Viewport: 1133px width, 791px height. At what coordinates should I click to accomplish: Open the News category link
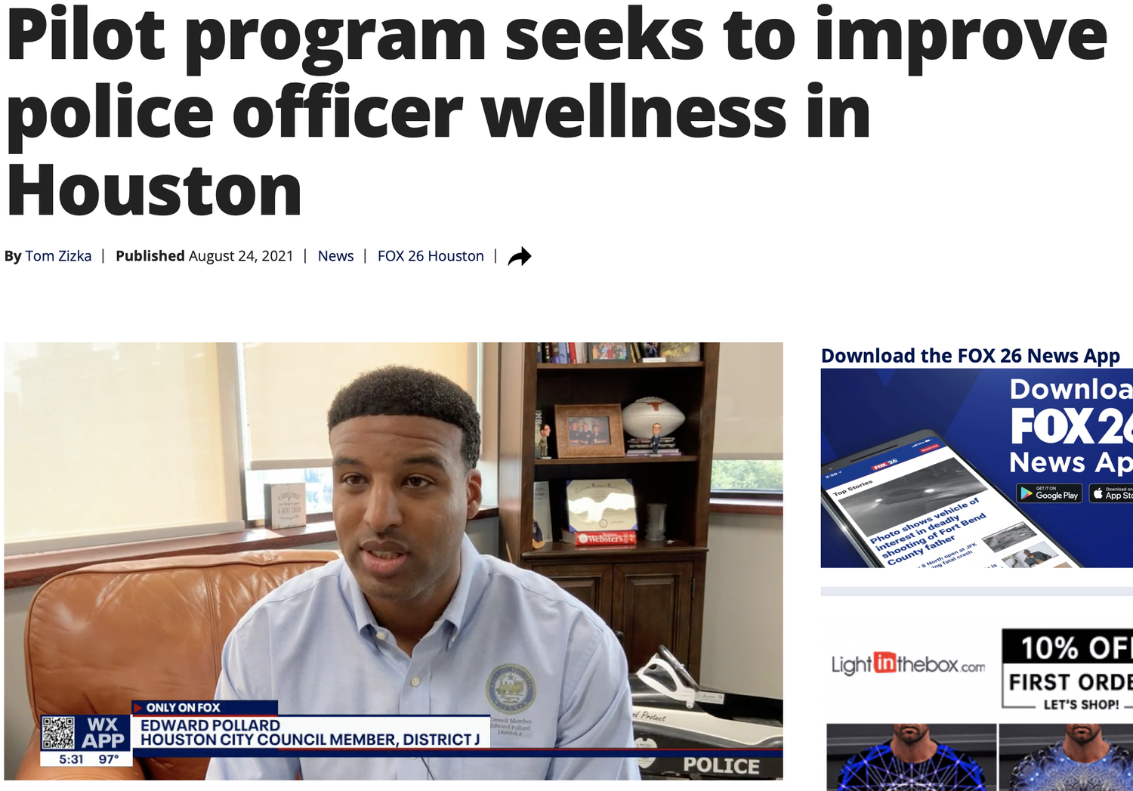point(335,256)
